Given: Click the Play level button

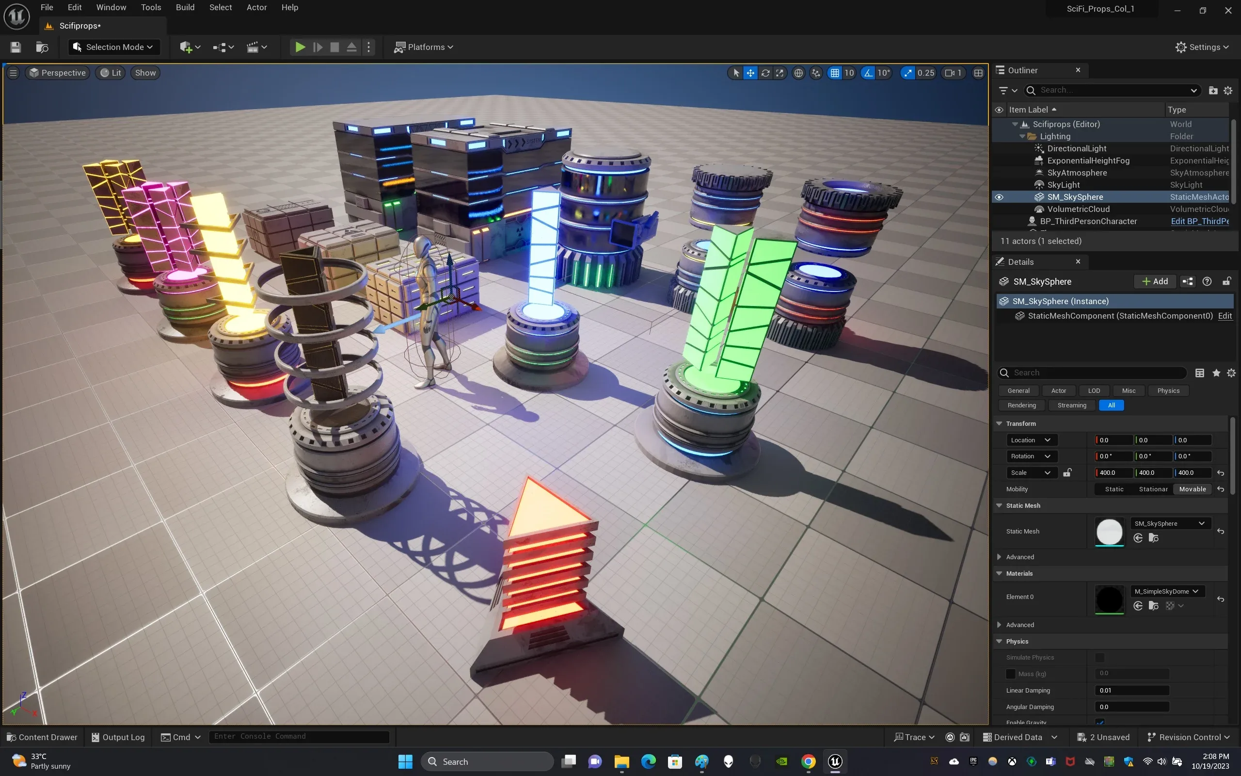Looking at the screenshot, I should (x=300, y=47).
